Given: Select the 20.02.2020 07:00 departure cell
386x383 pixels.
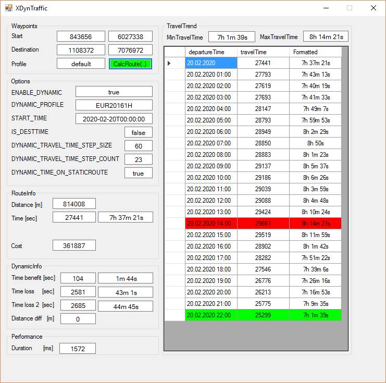Looking at the screenshot, I should coord(210,143).
